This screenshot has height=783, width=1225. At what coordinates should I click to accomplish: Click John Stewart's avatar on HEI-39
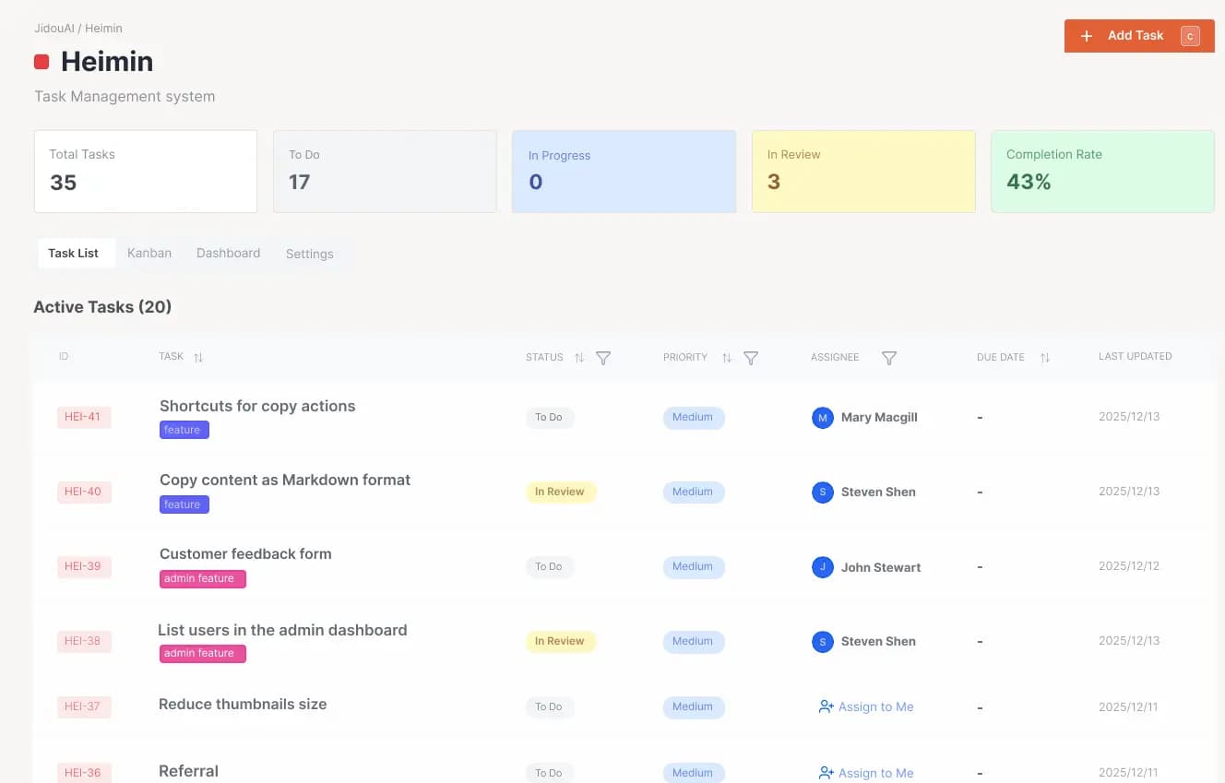pyautogui.click(x=822, y=566)
